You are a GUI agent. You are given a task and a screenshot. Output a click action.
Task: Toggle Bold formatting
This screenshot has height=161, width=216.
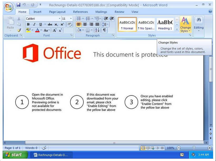click(x=28, y=24)
